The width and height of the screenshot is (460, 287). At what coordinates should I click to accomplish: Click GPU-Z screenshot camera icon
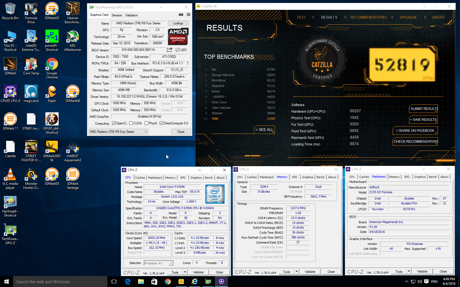click(181, 14)
